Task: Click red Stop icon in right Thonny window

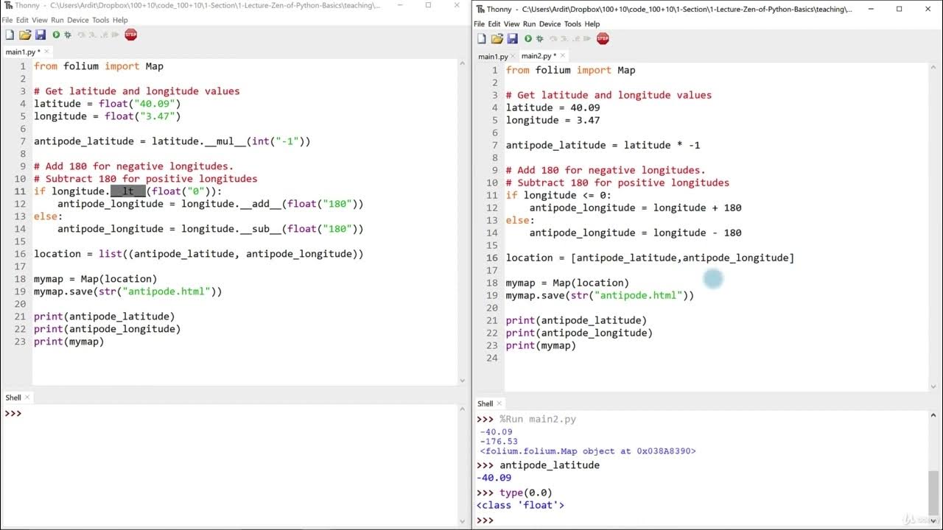Action: click(x=603, y=38)
